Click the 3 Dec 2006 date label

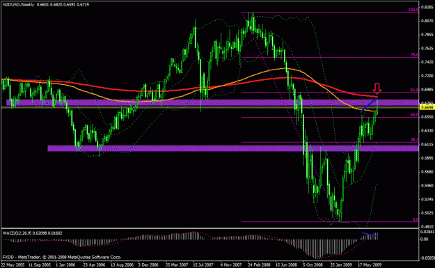148,265
